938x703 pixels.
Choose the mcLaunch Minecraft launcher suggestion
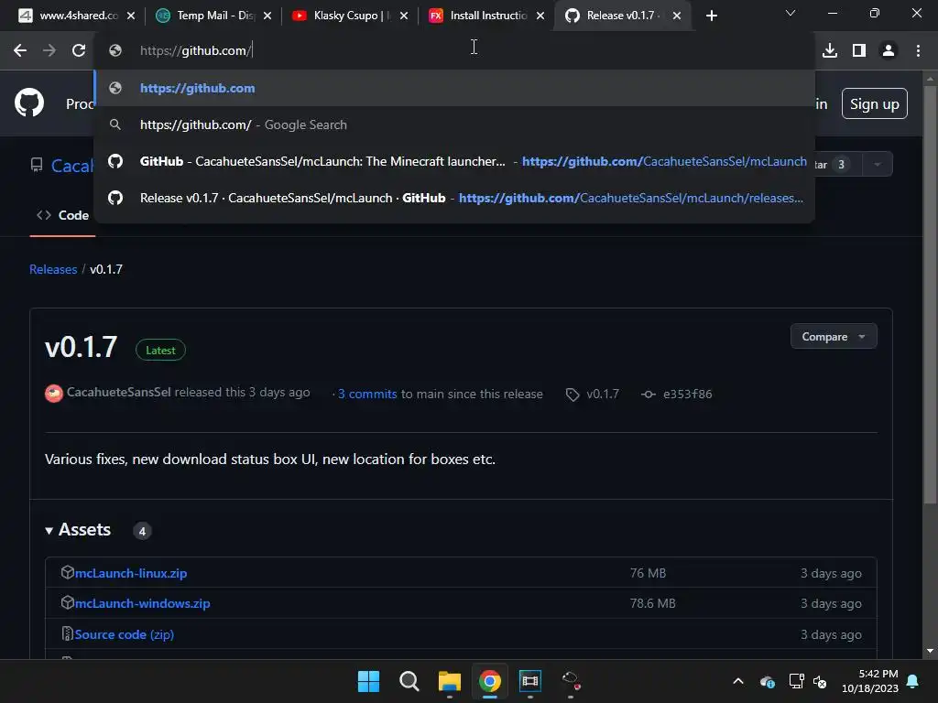(454, 161)
